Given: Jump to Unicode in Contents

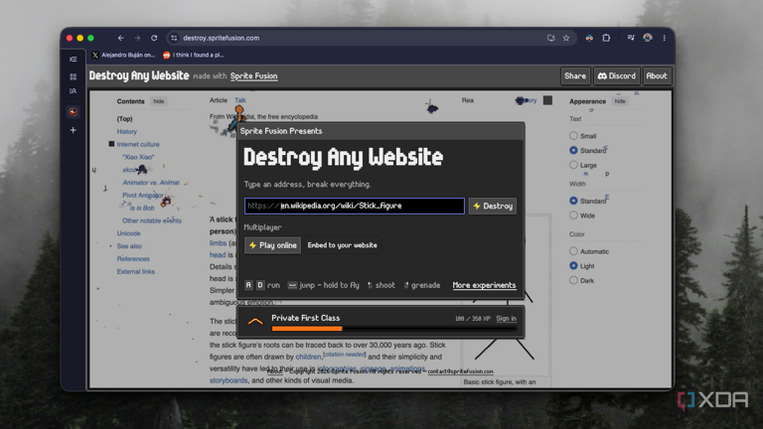Looking at the screenshot, I should (128, 233).
